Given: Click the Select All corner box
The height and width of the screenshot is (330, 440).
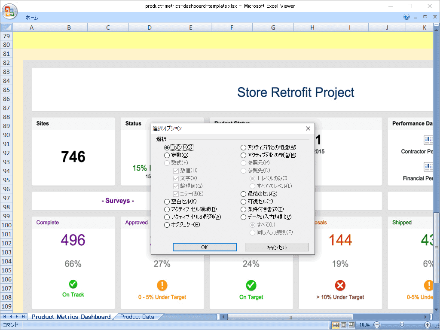Looking at the screenshot, I should click(x=6, y=27).
